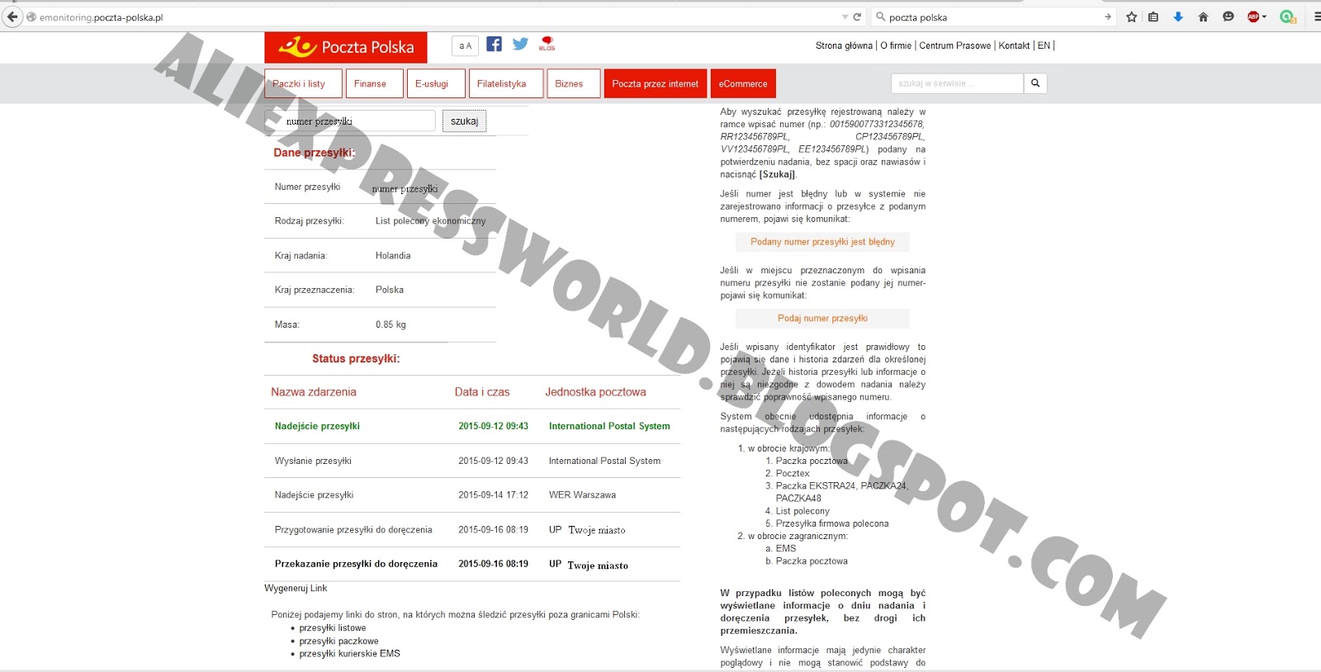Viewport: 1321px width, 672px height.
Task: Open Poczta Polska Twitter icon
Action: pyautogui.click(x=520, y=44)
